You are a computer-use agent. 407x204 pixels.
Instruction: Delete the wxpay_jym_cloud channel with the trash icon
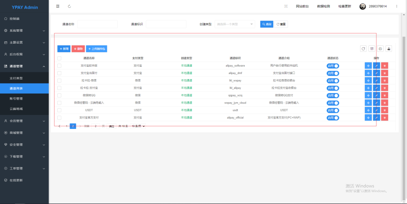pos(385,103)
